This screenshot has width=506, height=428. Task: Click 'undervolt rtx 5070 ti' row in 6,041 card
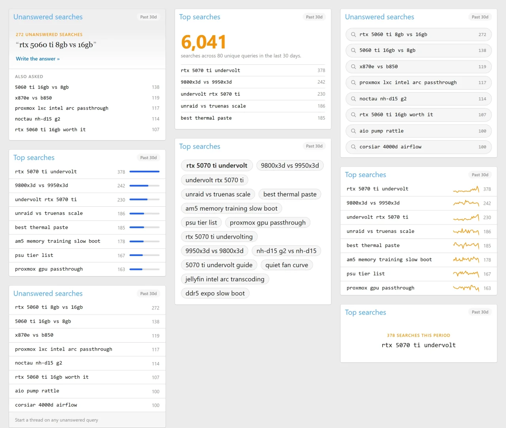pos(253,94)
